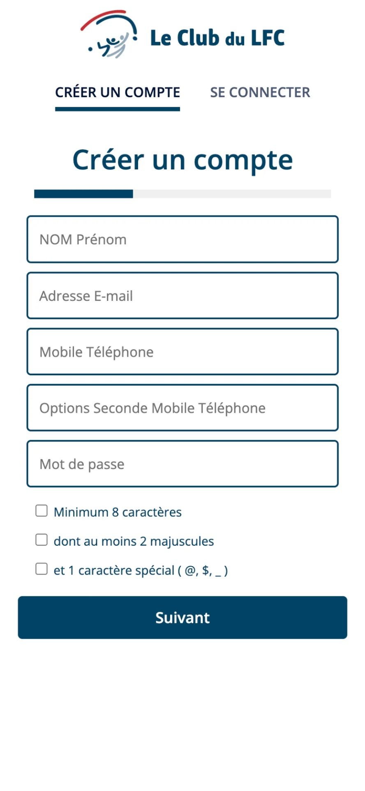This screenshot has width=365, height=791.
Task: Click the "Minimum 8 caractères" label text
Action: 118,512
